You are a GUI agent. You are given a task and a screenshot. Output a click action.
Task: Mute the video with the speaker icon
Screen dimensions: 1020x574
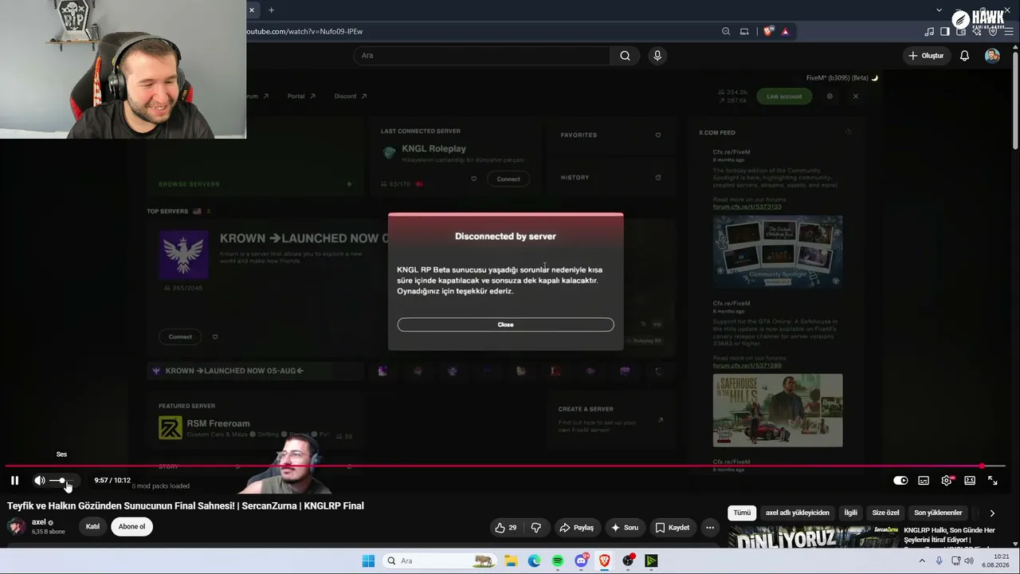pyautogui.click(x=39, y=481)
